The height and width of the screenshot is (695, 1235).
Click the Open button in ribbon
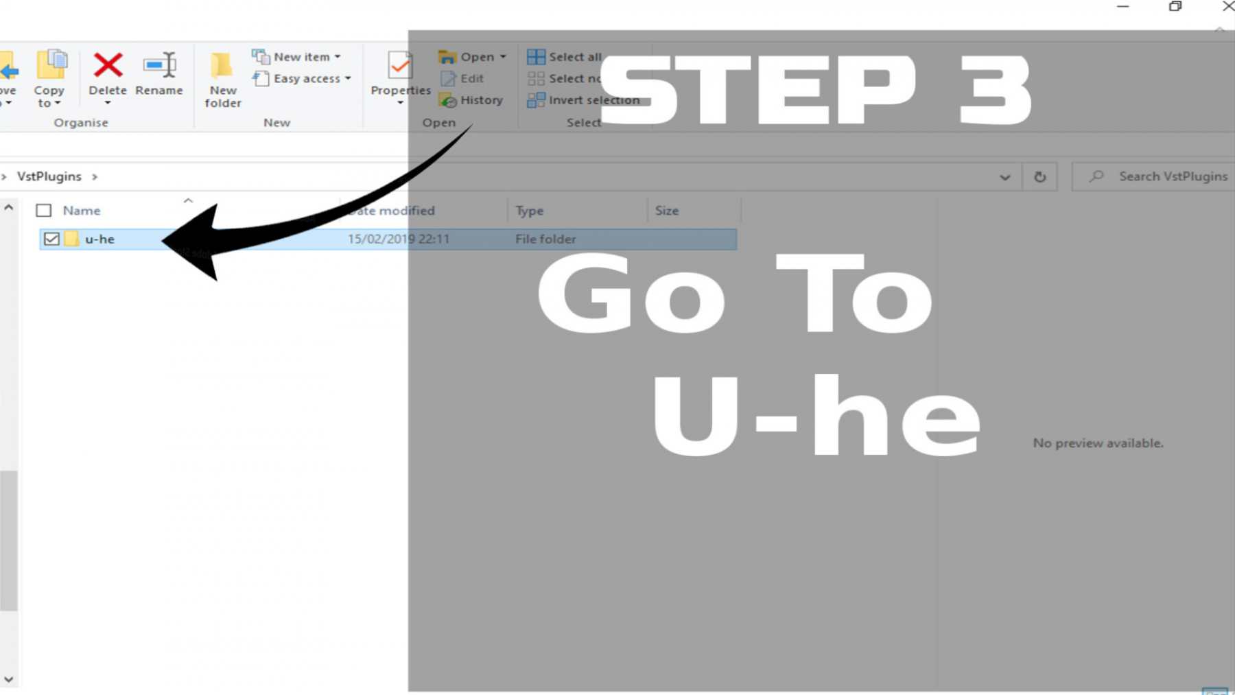click(471, 57)
